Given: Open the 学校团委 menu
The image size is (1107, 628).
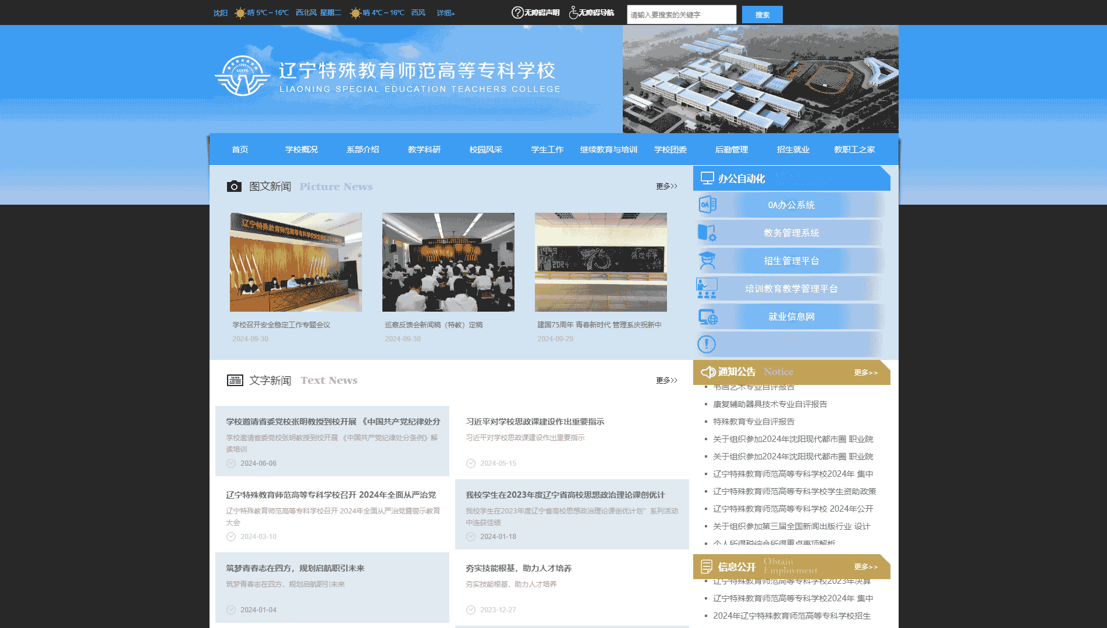Looking at the screenshot, I should coord(670,149).
